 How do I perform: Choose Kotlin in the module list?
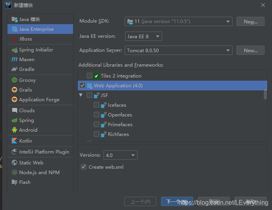tap(40, 141)
